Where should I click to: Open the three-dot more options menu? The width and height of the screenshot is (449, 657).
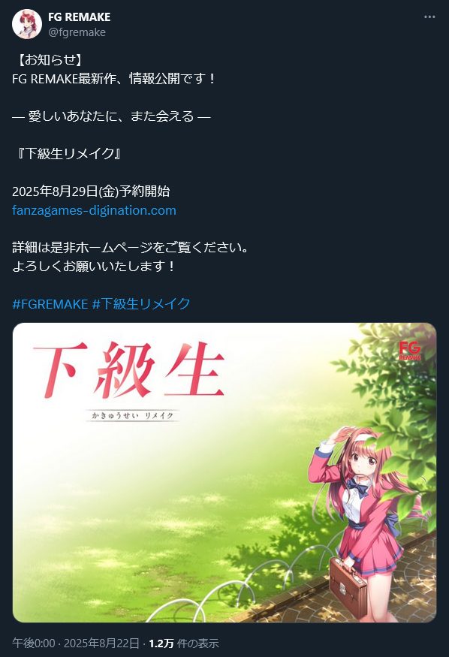tap(429, 17)
